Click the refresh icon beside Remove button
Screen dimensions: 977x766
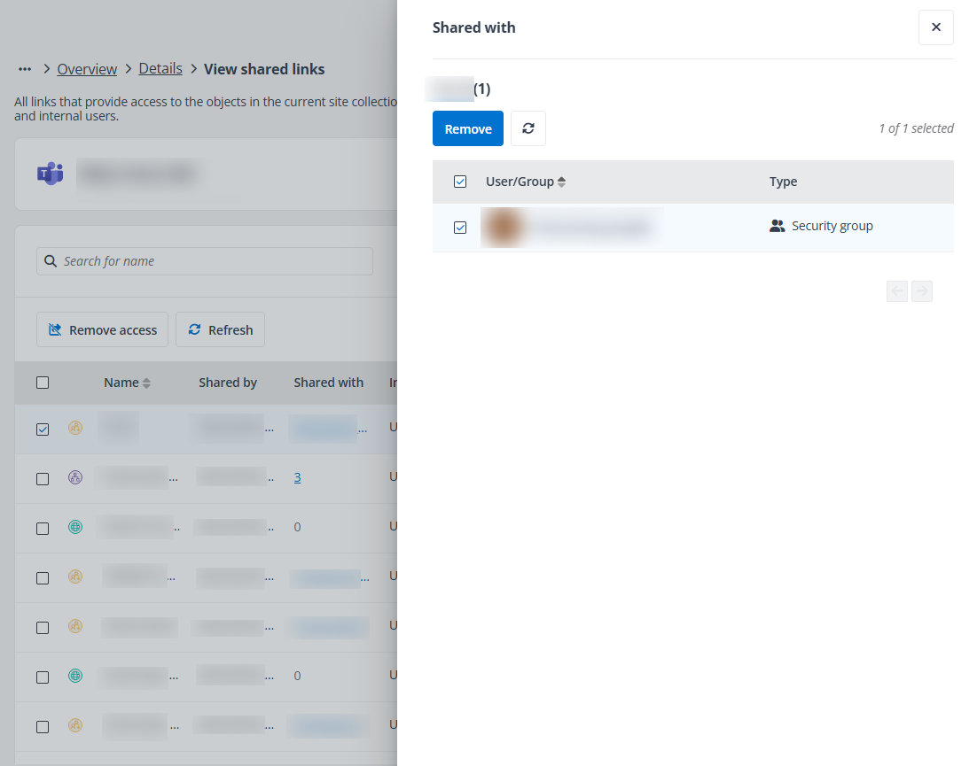[528, 128]
